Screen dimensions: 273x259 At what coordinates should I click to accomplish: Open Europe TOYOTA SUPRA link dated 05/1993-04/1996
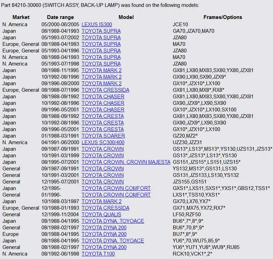(101, 51)
